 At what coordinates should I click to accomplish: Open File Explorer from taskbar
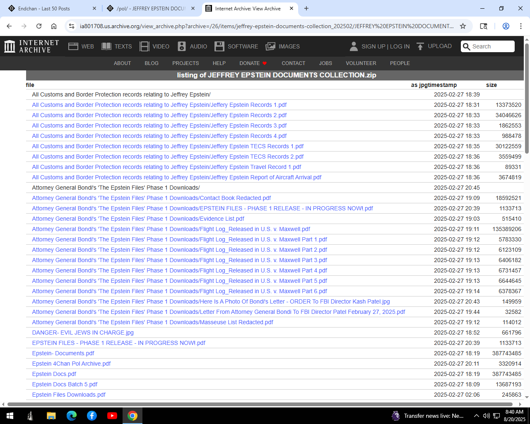[51, 416]
